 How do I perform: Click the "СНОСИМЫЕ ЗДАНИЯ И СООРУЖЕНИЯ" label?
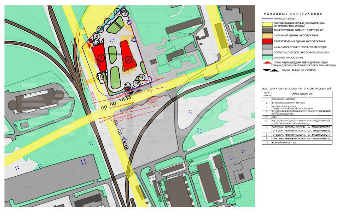pyautogui.click(x=296, y=35)
